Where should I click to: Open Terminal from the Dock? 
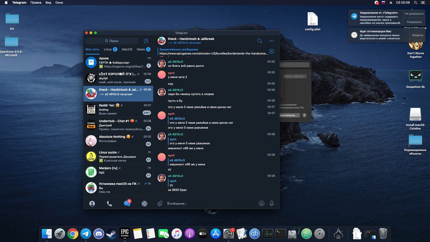[281, 233]
